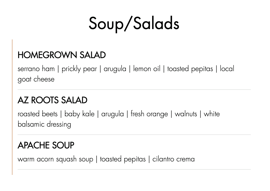Click the balsamic dressing text
Image resolution: width=270 pixels, height=191 pixels.
(x=44, y=124)
